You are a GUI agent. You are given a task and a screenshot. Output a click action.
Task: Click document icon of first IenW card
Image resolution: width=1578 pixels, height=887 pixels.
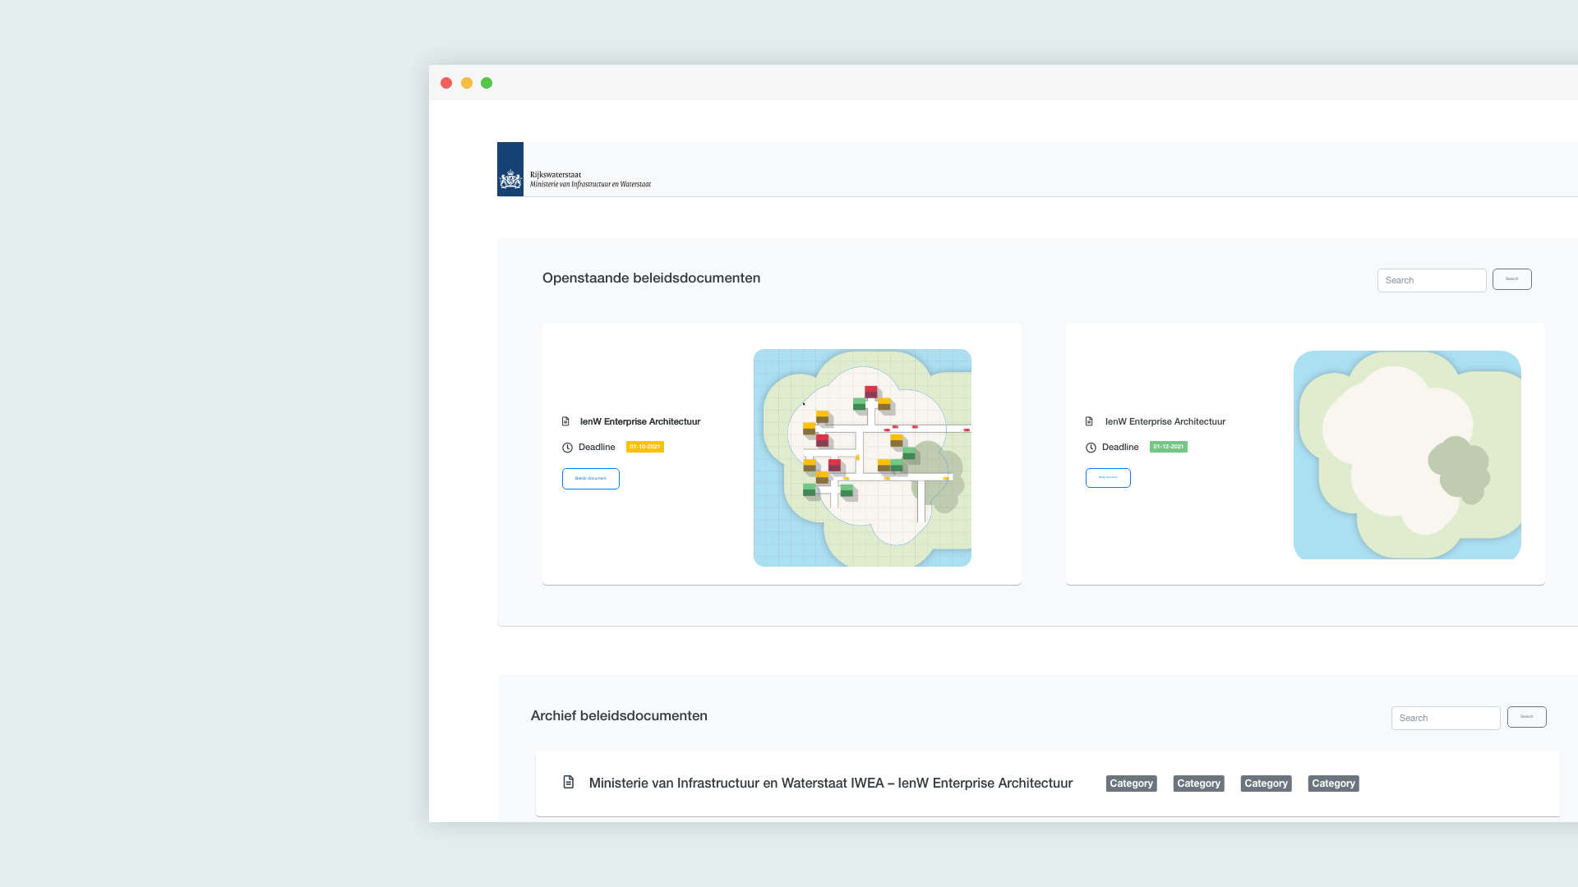565,421
